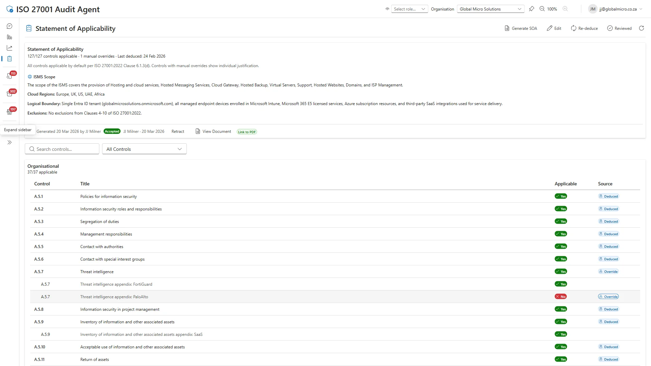Open the All Controls filter dropdown
Image resolution: width=651 pixels, height=366 pixels.
coord(144,149)
